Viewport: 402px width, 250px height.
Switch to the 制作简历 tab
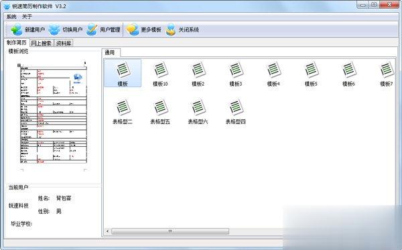click(x=16, y=43)
